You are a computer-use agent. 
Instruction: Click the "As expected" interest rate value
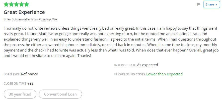(148, 65)
